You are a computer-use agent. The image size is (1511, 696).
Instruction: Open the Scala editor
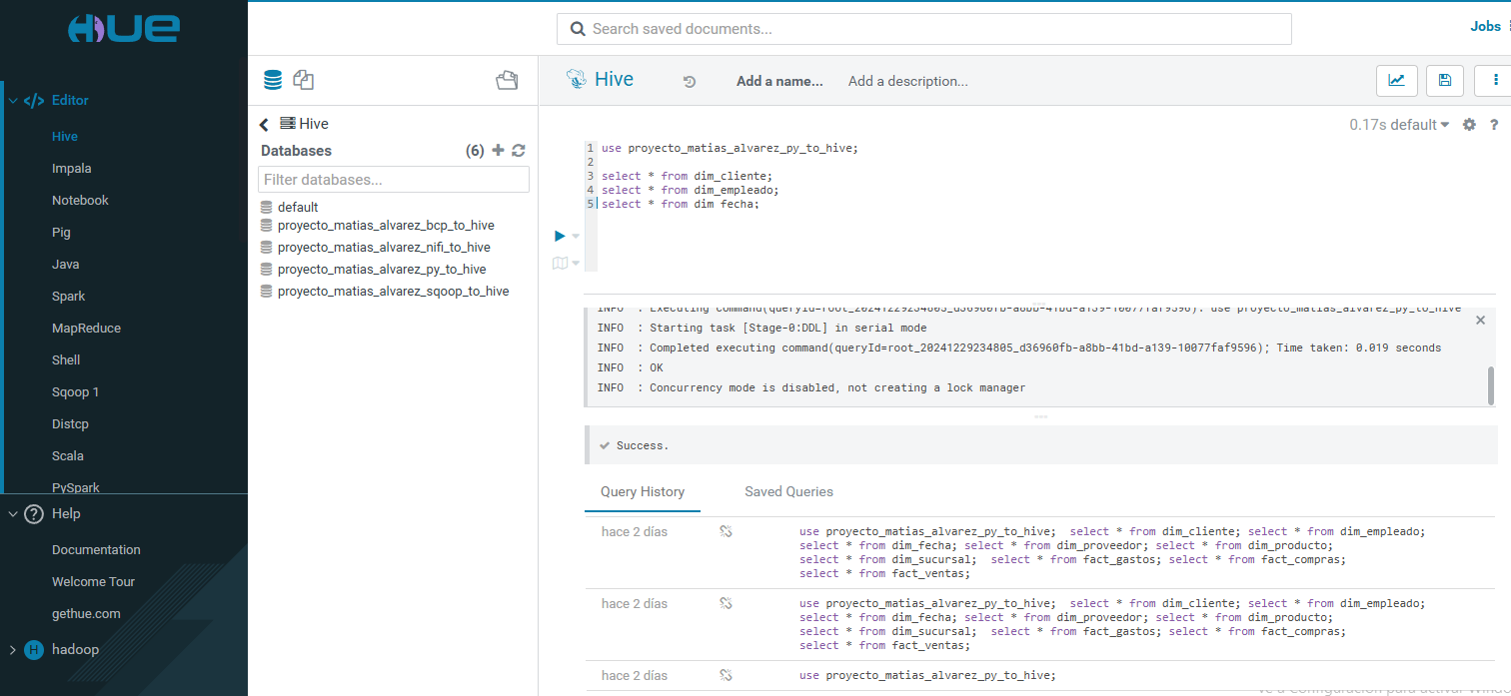[68, 456]
